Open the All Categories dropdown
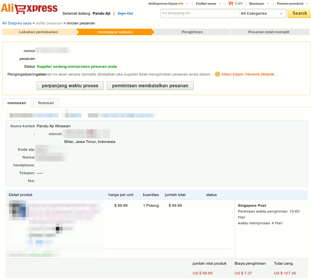Viewport: 311px width, 280px height. (x=263, y=13)
